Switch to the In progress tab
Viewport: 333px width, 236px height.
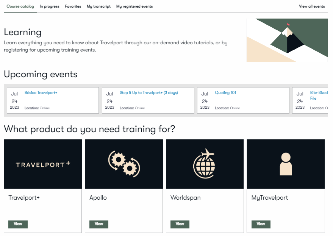[x=50, y=6]
